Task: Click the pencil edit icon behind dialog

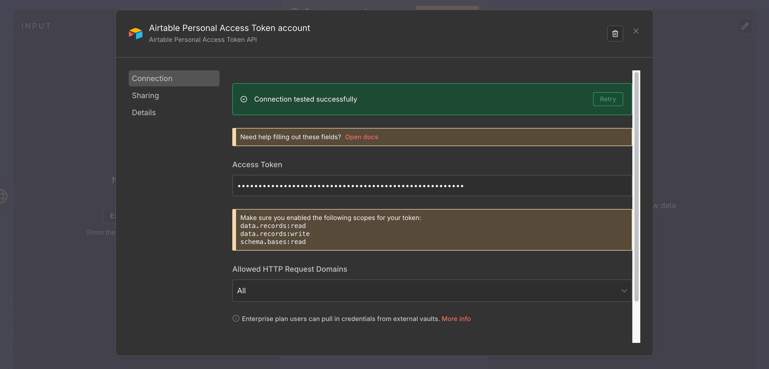Action: click(x=745, y=26)
